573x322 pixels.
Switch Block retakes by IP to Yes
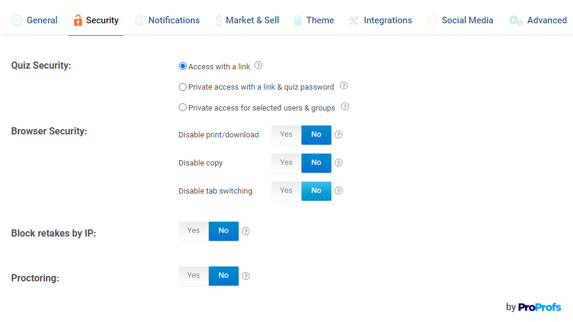194,231
